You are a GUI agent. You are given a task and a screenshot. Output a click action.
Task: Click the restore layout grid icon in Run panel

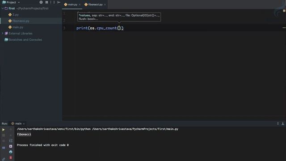(4, 148)
